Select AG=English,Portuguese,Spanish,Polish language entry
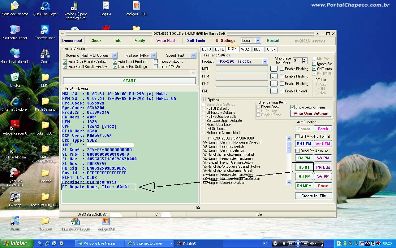The width and height of the screenshot is (396, 248). point(231,166)
